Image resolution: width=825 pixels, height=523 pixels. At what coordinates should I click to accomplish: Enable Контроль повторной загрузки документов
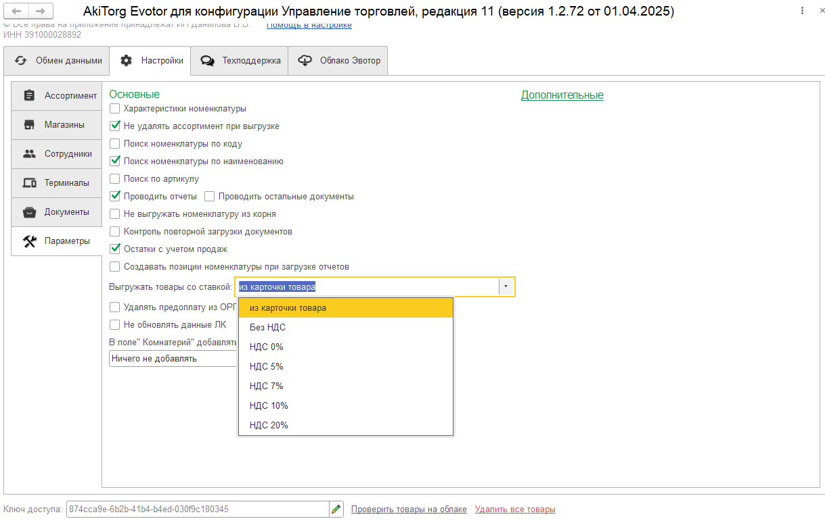115,232
